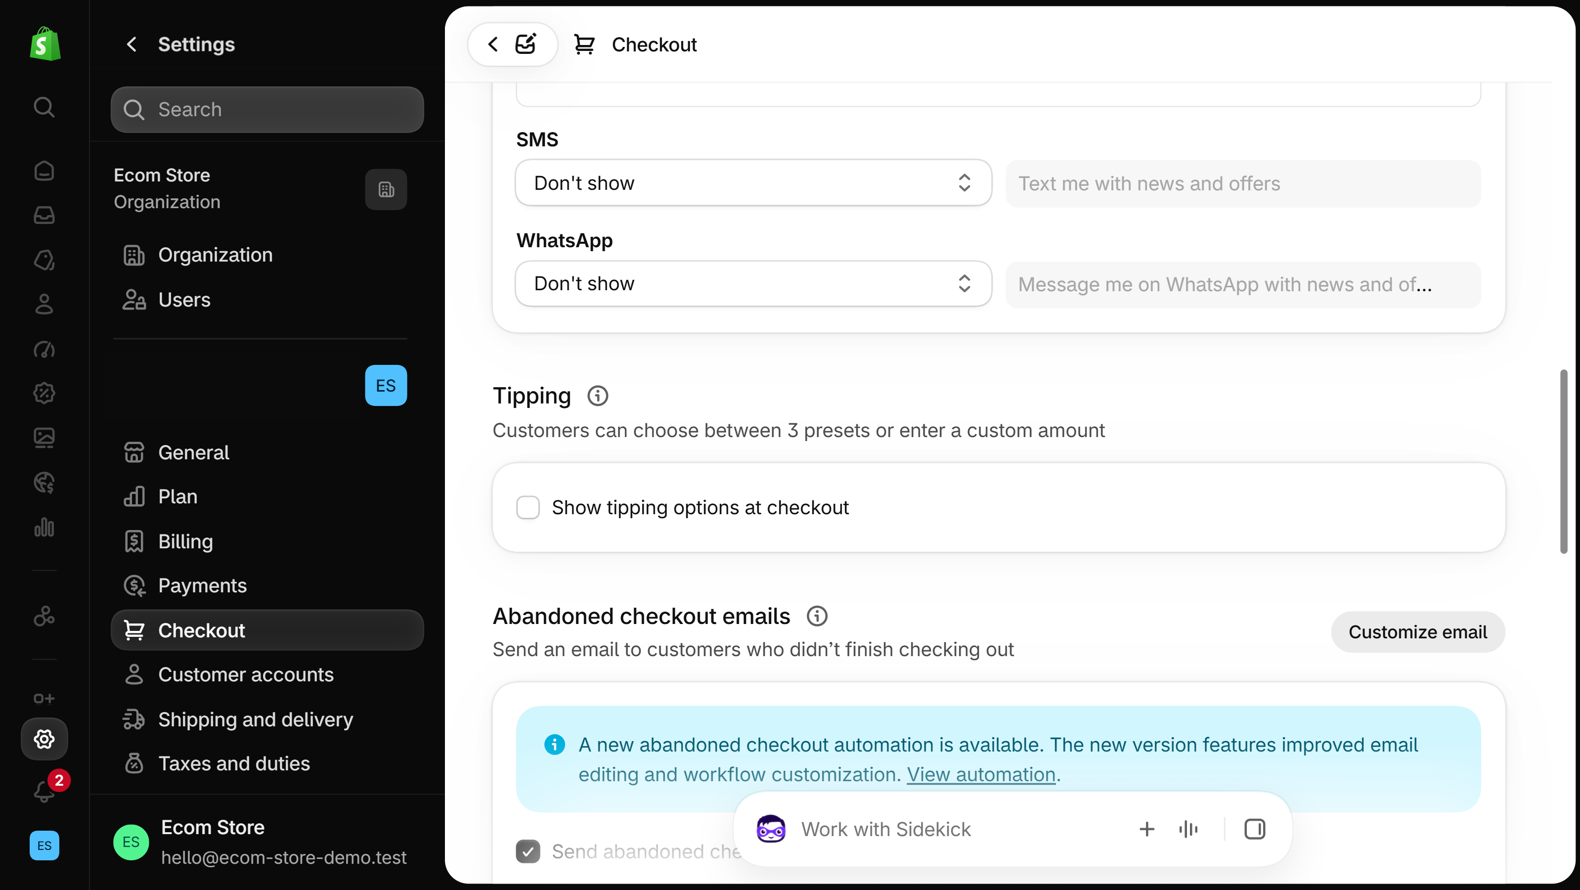
Task: Open Users in the sidebar
Action: pos(267,299)
